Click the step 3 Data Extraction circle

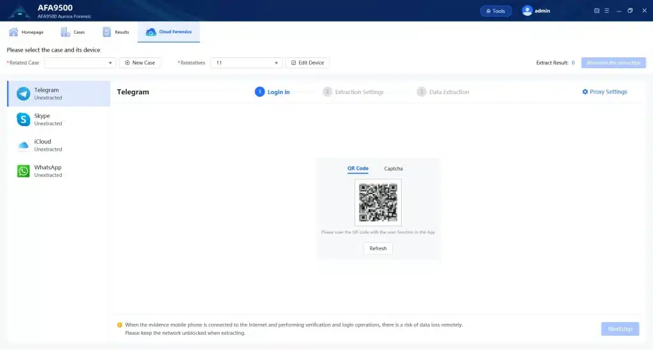(422, 92)
